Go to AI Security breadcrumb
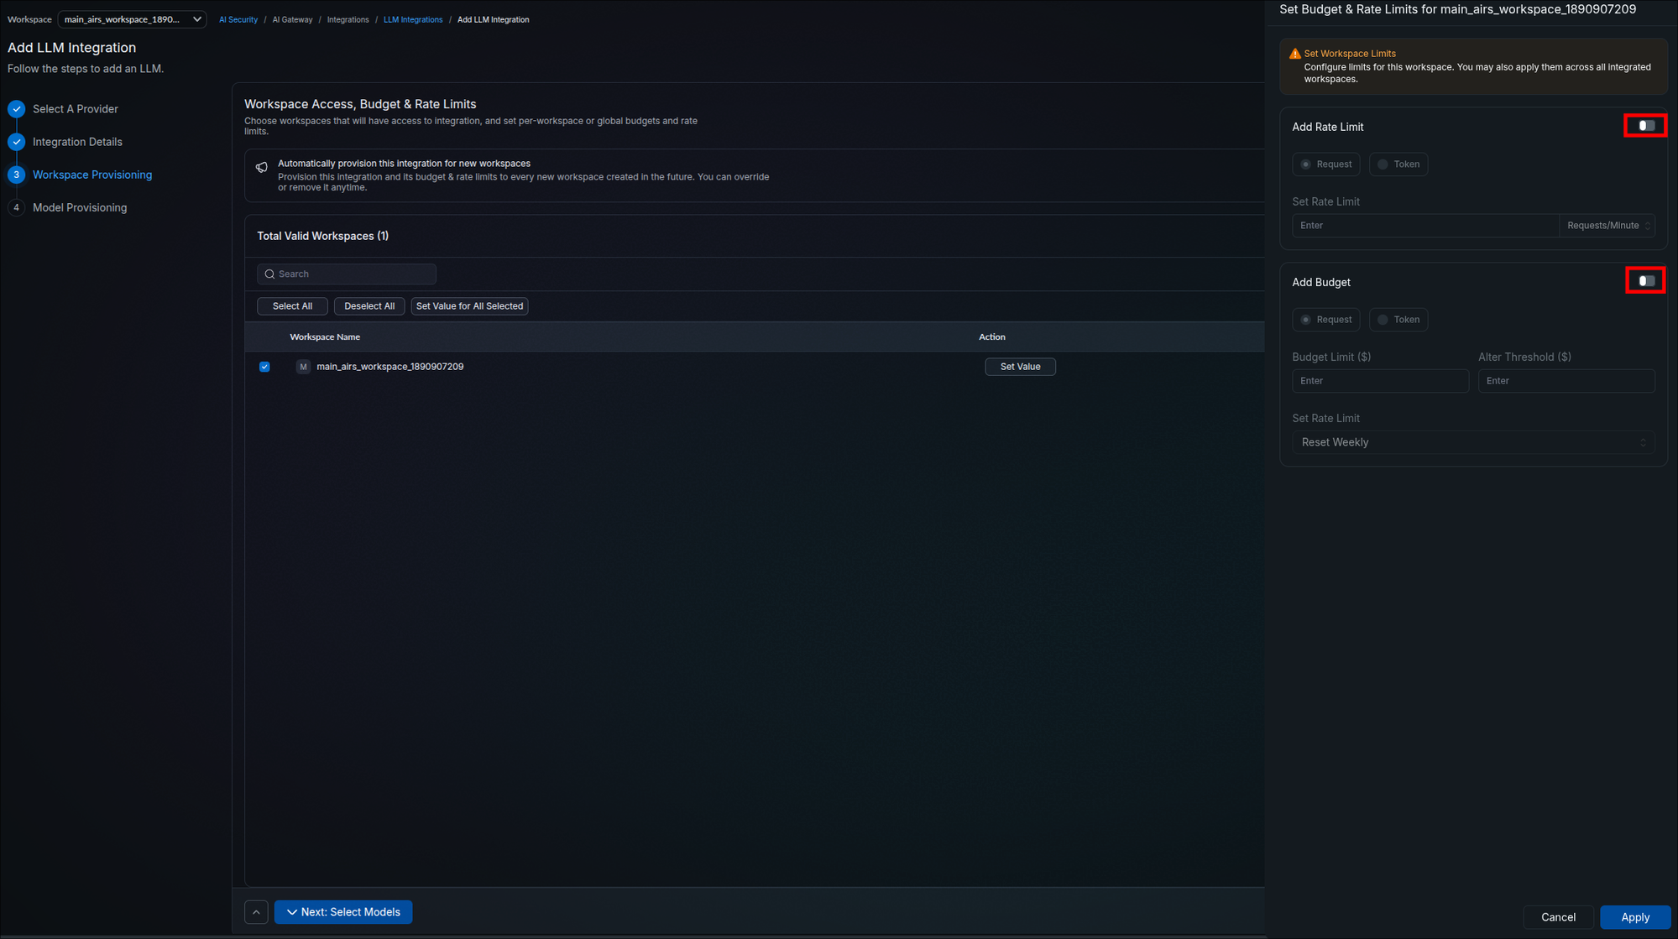The width and height of the screenshot is (1678, 939). 238,19
